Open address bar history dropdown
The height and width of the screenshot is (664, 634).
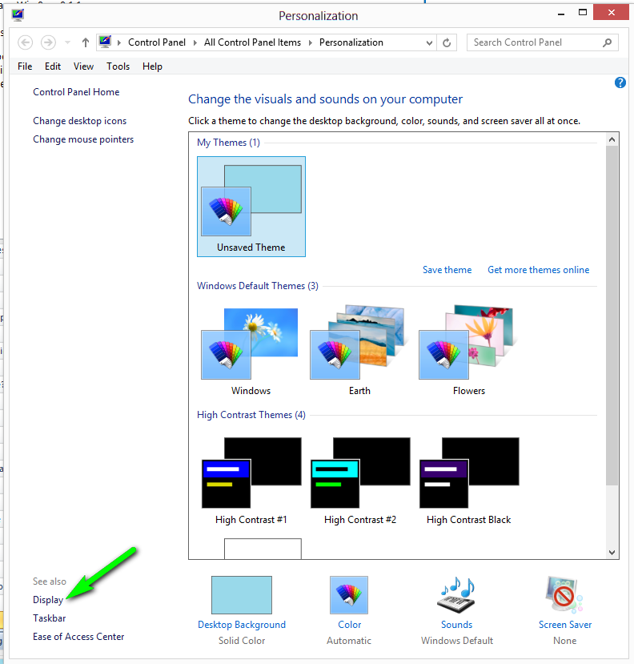pyautogui.click(x=429, y=42)
